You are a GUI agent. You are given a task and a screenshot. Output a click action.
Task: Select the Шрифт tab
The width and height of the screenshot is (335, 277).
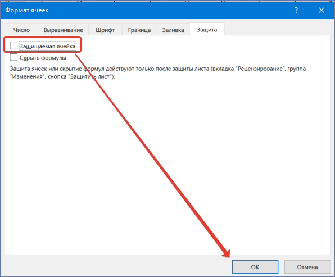tap(105, 30)
